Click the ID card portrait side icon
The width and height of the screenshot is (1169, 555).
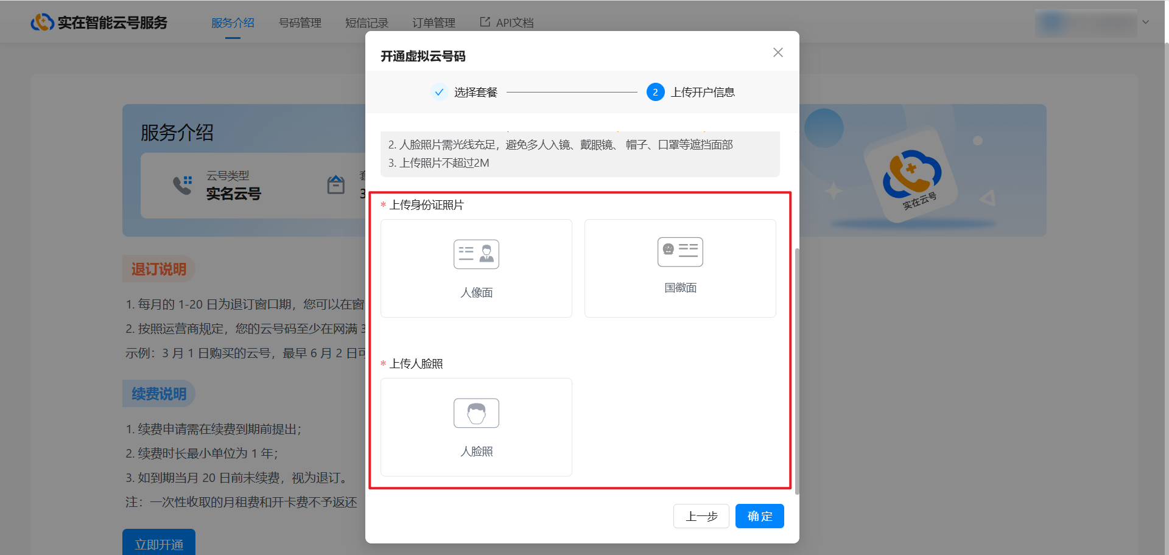click(x=476, y=254)
